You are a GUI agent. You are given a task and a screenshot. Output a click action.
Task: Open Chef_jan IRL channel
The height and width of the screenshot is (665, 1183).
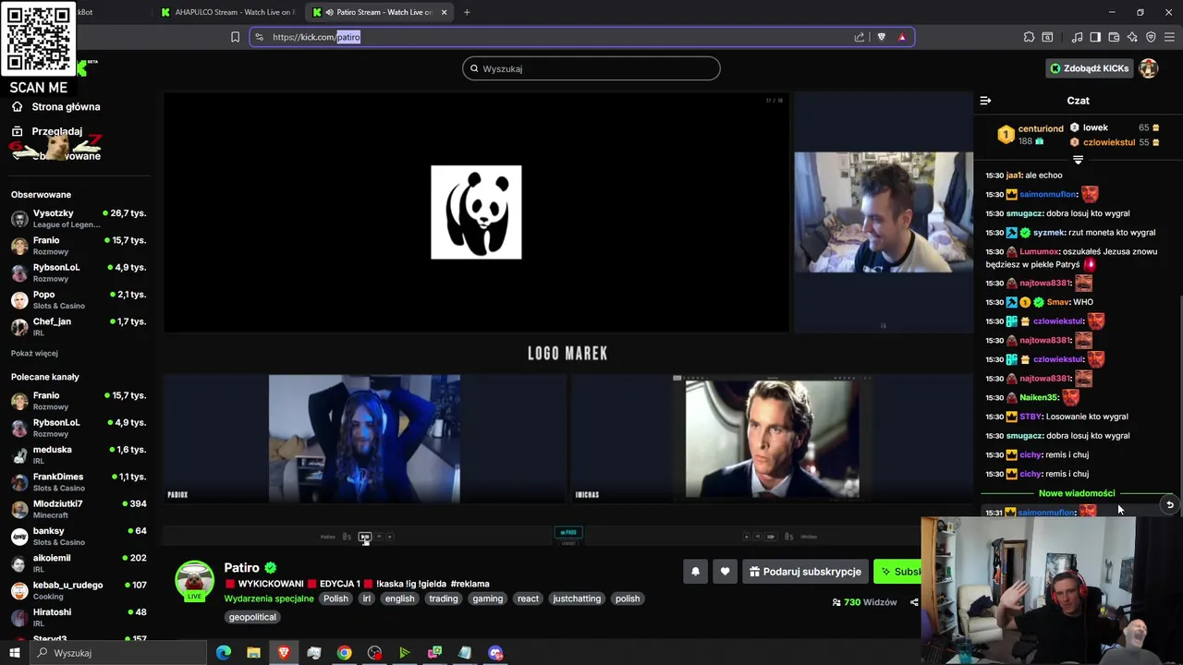click(x=78, y=326)
